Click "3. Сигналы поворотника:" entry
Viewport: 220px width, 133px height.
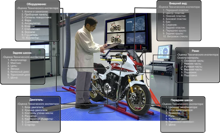point(37,17)
